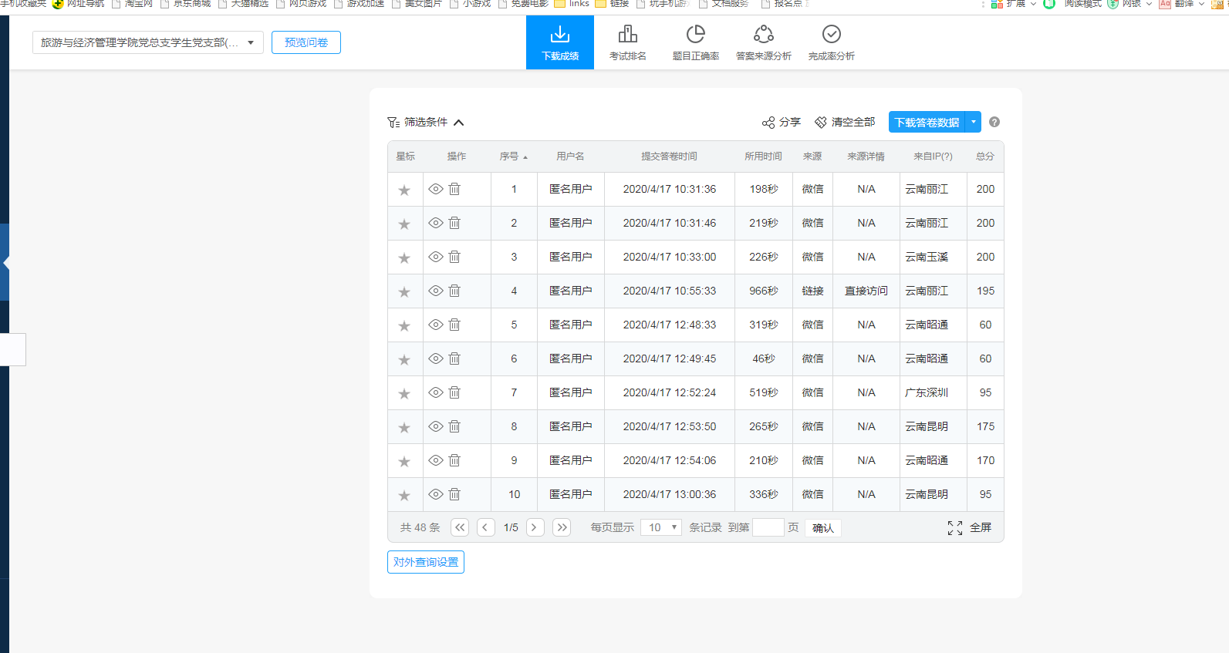1229x653 pixels.
Task: Expand the 下载答卷数据 dropdown arrow
Action: click(x=974, y=122)
